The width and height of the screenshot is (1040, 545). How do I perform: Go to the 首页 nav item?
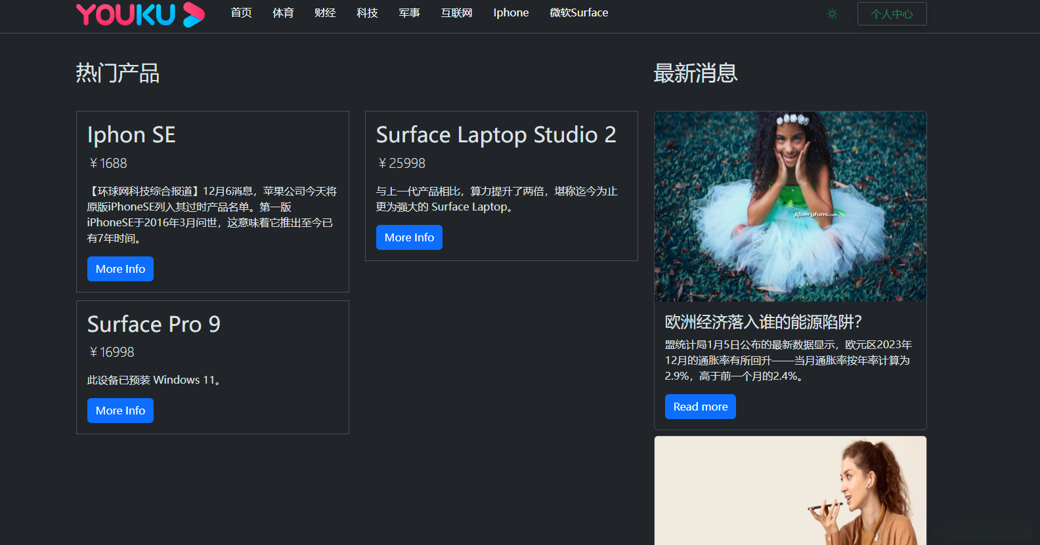(x=241, y=13)
